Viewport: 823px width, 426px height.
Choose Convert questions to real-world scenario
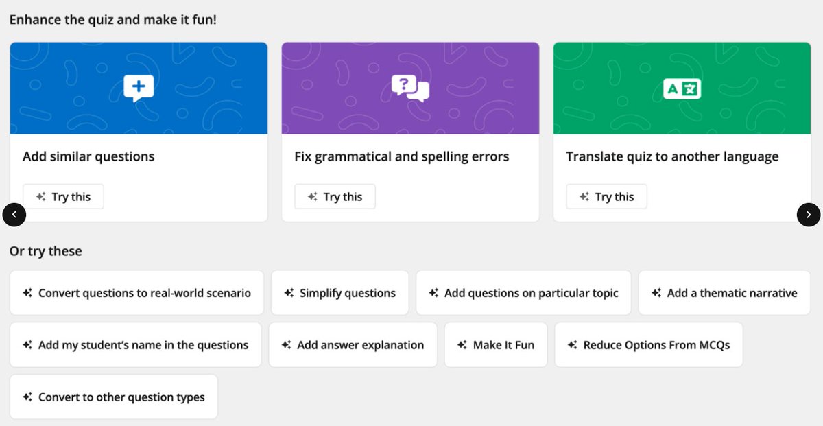(136, 293)
